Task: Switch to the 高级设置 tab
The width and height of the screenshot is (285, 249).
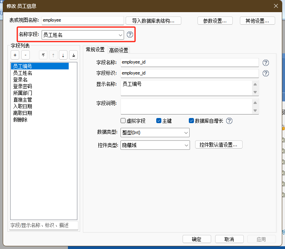Action: (x=119, y=50)
